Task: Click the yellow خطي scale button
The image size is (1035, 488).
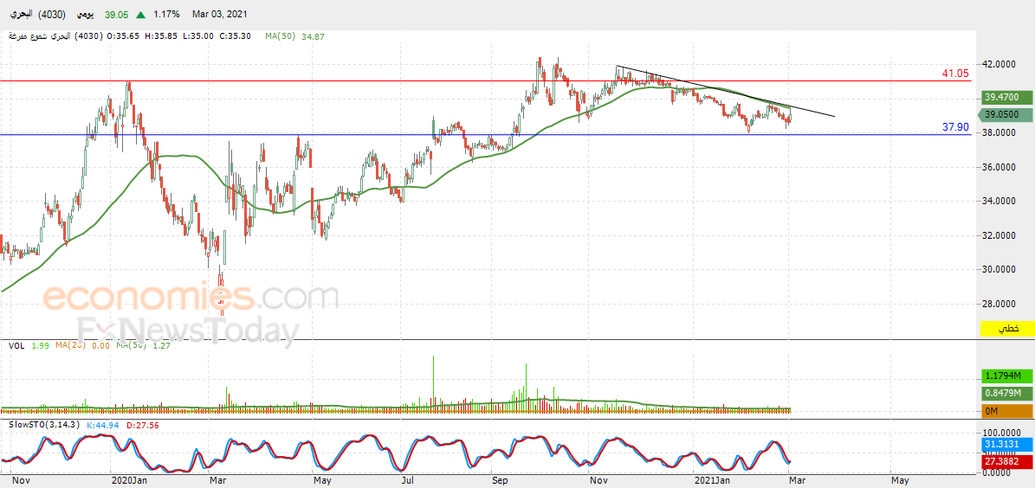Action: pos(1006,328)
